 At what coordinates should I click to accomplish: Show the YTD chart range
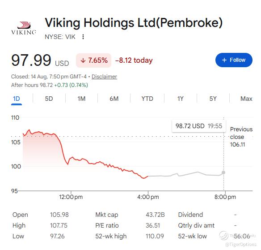coord(147,99)
